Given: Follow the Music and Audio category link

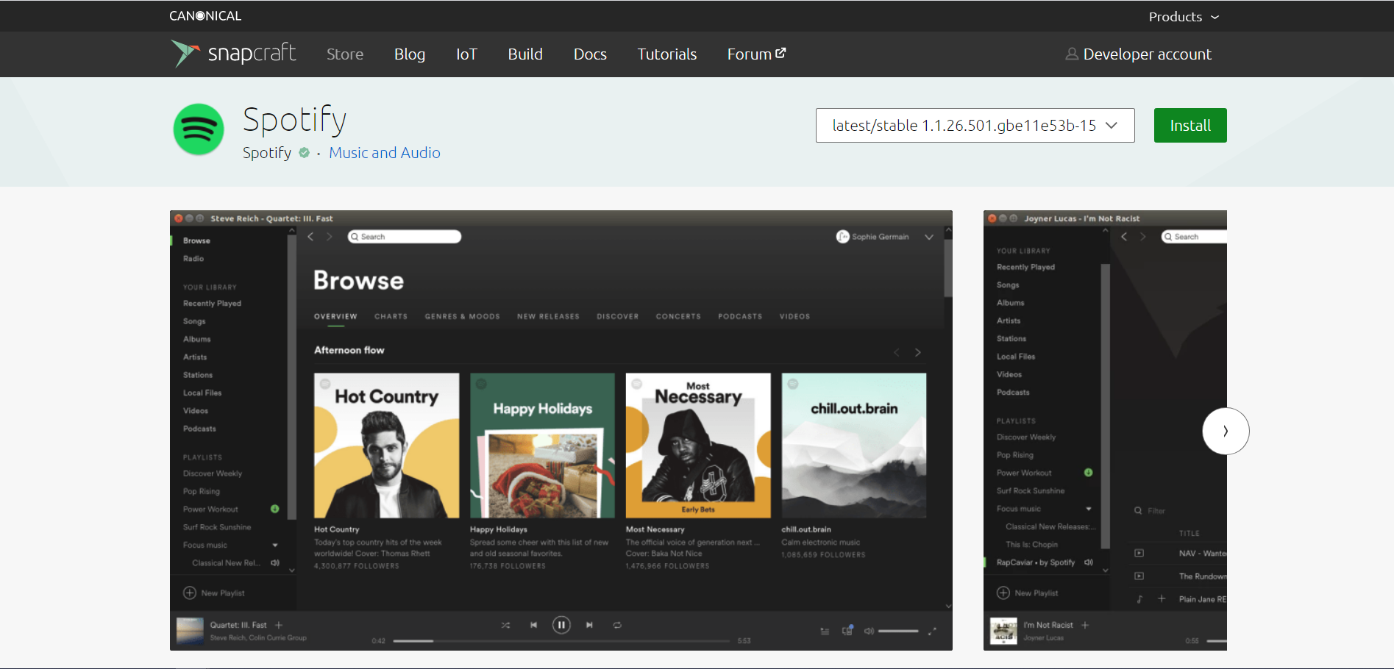Looking at the screenshot, I should [385, 153].
